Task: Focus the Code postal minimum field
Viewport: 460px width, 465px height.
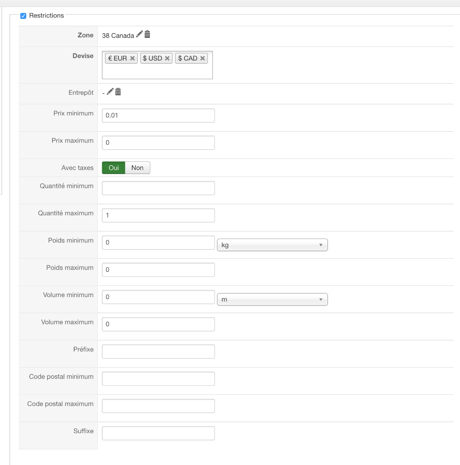Action: [158, 378]
